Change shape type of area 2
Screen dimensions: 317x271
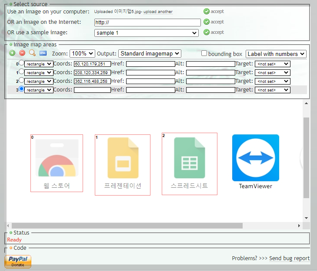click(39, 81)
